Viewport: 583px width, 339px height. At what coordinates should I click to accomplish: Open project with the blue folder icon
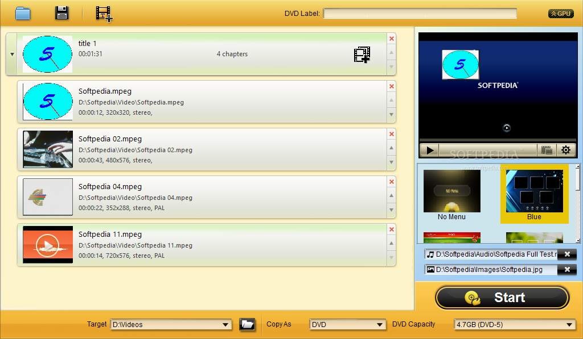point(23,14)
